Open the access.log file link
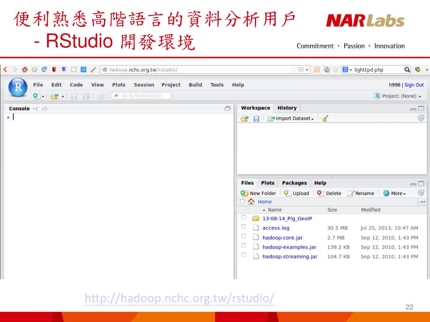Image resolution: width=430 pixels, height=322 pixels. [276, 228]
